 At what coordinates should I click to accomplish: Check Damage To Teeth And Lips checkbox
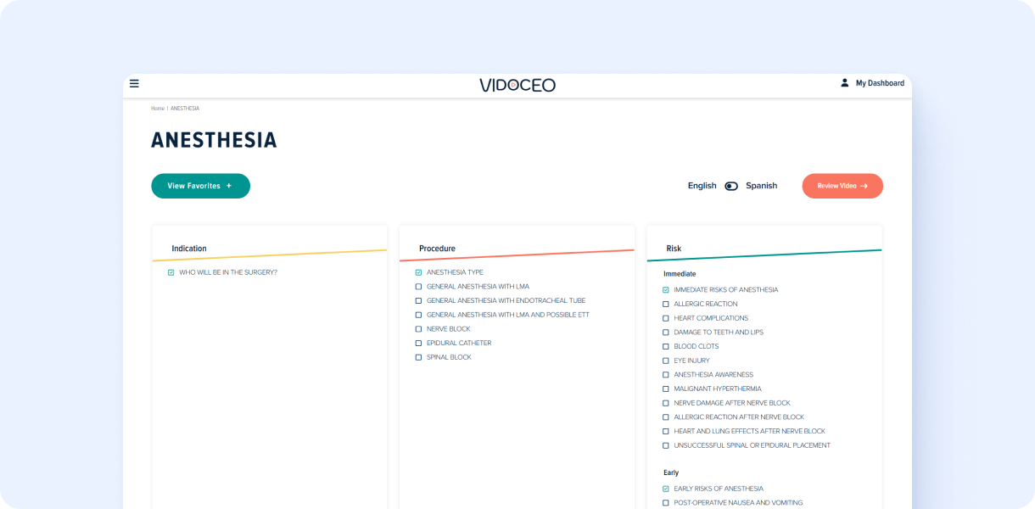coord(666,333)
